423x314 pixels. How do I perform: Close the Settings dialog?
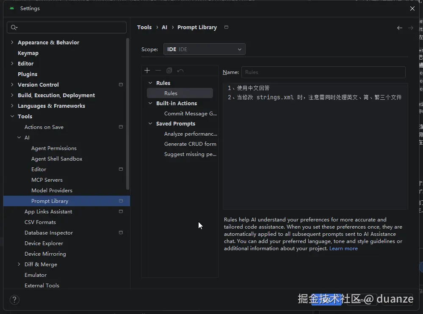pyautogui.click(x=412, y=8)
